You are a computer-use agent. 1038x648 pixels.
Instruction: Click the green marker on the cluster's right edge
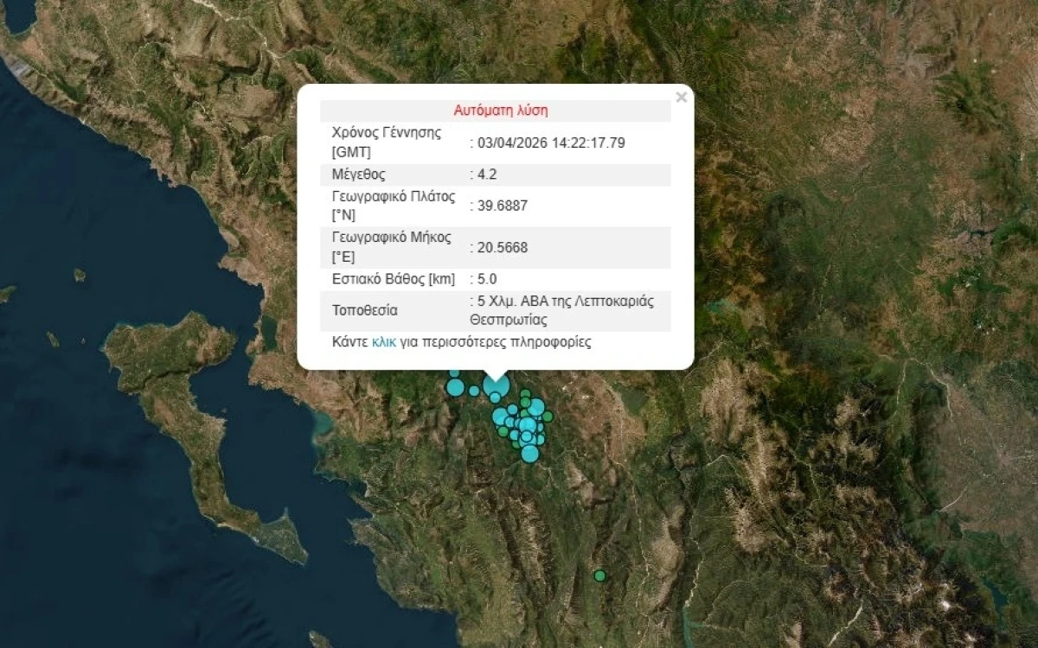[x=548, y=416]
